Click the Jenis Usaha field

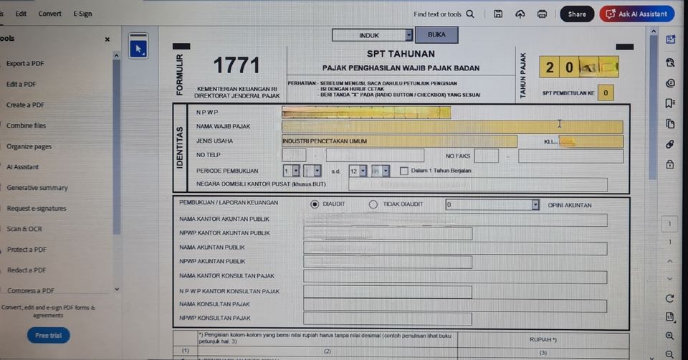(x=399, y=141)
